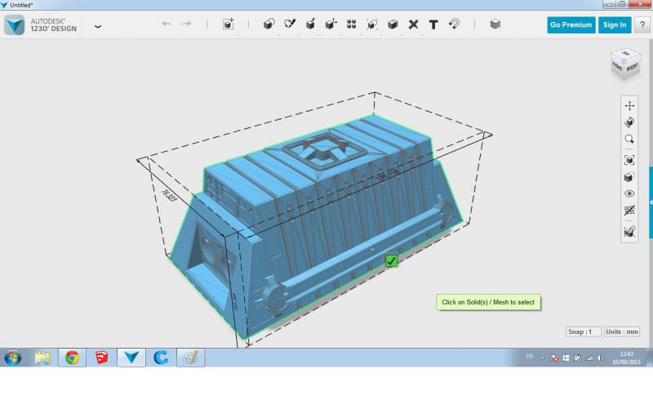Open the Combine tool cube

tap(393, 24)
